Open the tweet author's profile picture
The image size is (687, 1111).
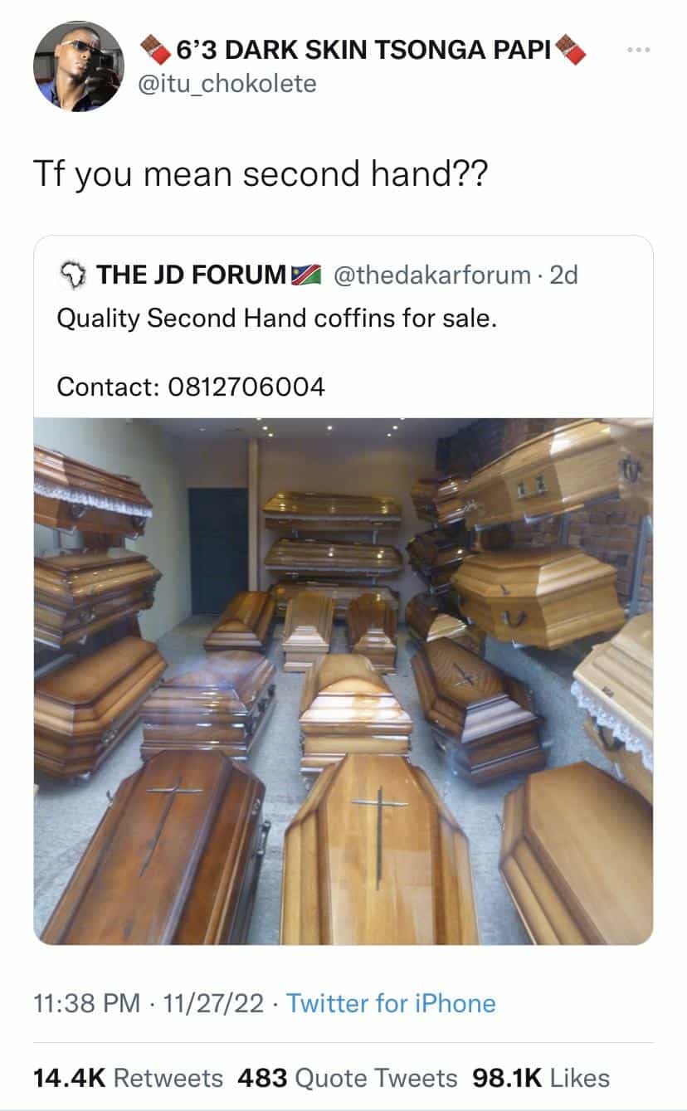[78, 66]
